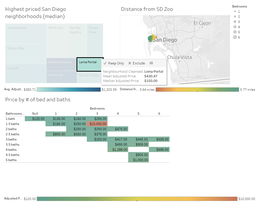
Task: Select the "Keep Only" option in the tooltip
Action: (116, 63)
